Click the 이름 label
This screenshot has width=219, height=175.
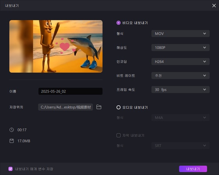[13, 91]
